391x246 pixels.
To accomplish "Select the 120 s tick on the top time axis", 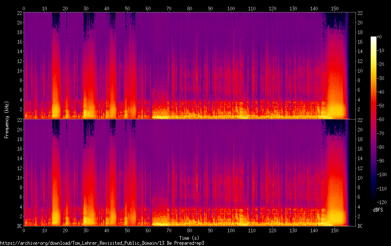I will click(x=272, y=8).
